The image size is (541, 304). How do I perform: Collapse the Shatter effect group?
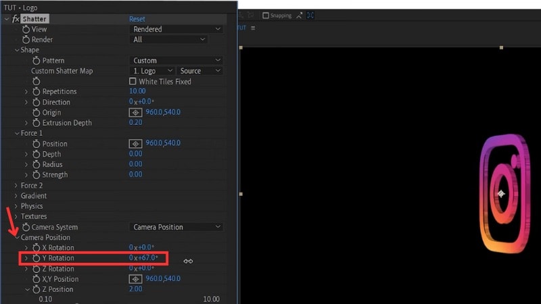(7, 19)
